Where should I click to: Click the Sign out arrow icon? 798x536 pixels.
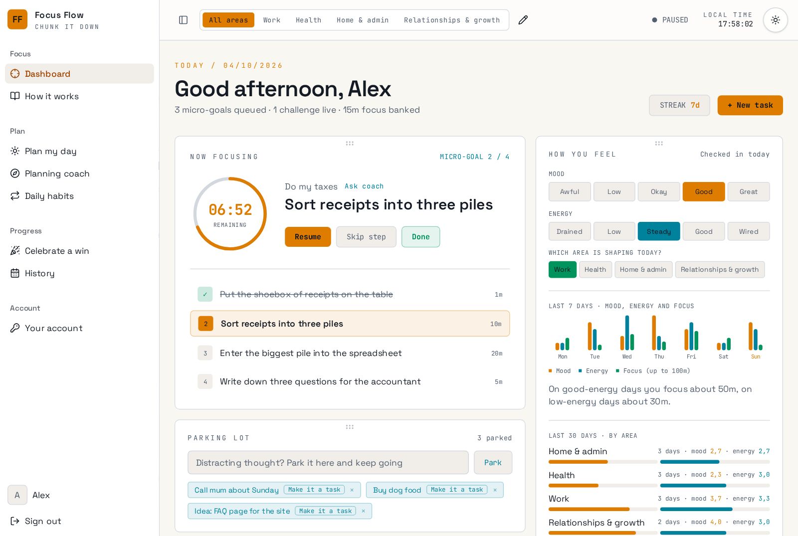coord(15,521)
